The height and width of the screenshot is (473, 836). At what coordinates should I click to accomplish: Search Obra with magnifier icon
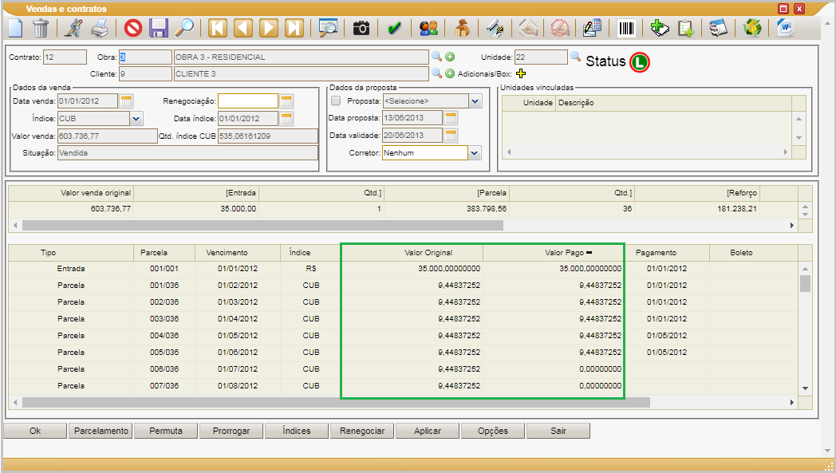click(x=436, y=57)
